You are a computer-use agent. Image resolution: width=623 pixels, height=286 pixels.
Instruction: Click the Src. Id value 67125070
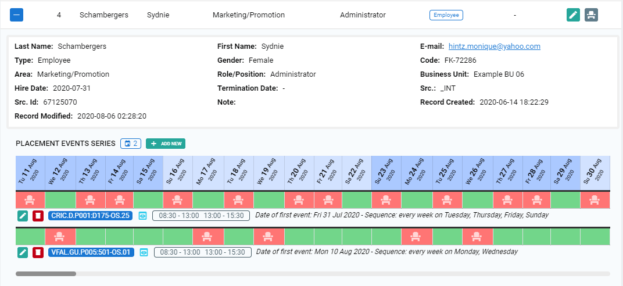[x=60, y=102]
